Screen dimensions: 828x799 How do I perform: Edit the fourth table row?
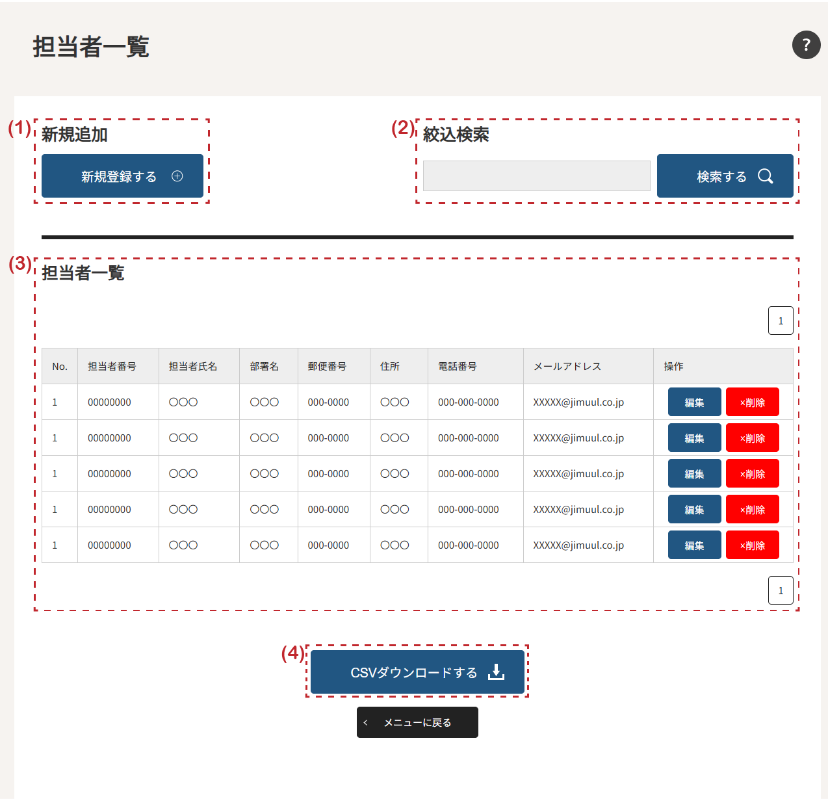click(x=694, y=510)
